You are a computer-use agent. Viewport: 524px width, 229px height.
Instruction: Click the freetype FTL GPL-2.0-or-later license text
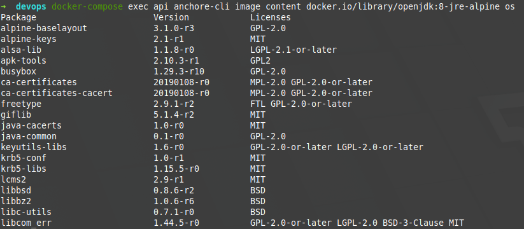301,104
